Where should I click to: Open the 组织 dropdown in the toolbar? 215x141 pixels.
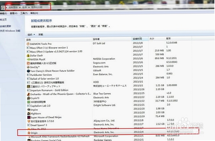(x=31, y=35)
